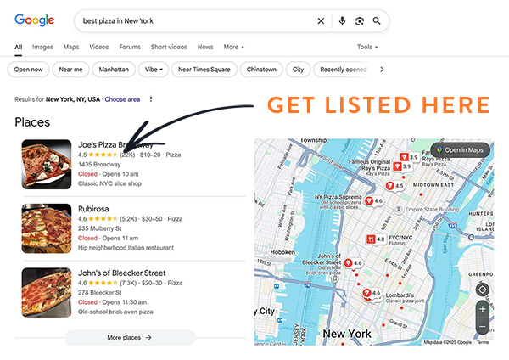Click the More places button
Viewport: 509px width, 360px height.
pos(130,338)
